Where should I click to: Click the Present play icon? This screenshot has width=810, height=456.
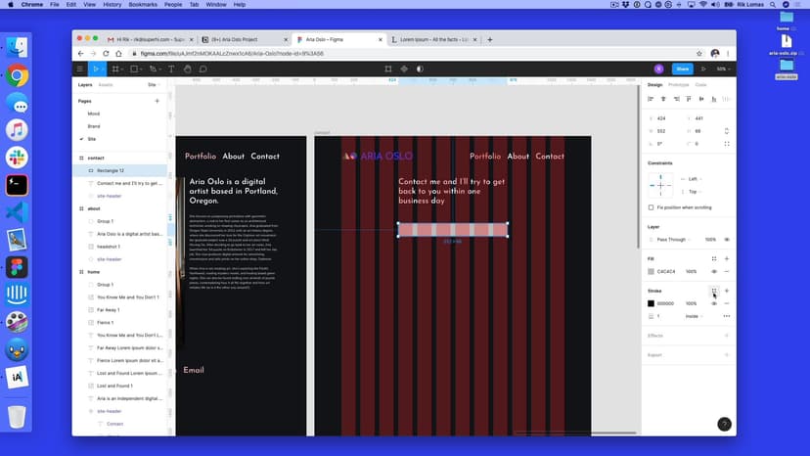pyautogui.click(x=705, y=68)
